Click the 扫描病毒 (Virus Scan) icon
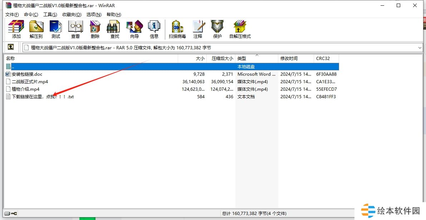This screenshot has width=426, height=220. pos(177,29)
